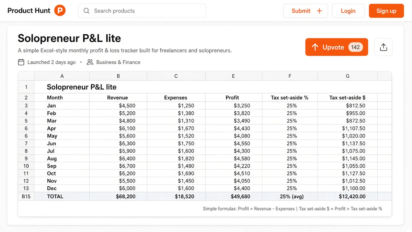Click the 'Tax set-aside %' header cell
Image resolution: width=412 pixels, height=232 pixels.
(290, 98)
